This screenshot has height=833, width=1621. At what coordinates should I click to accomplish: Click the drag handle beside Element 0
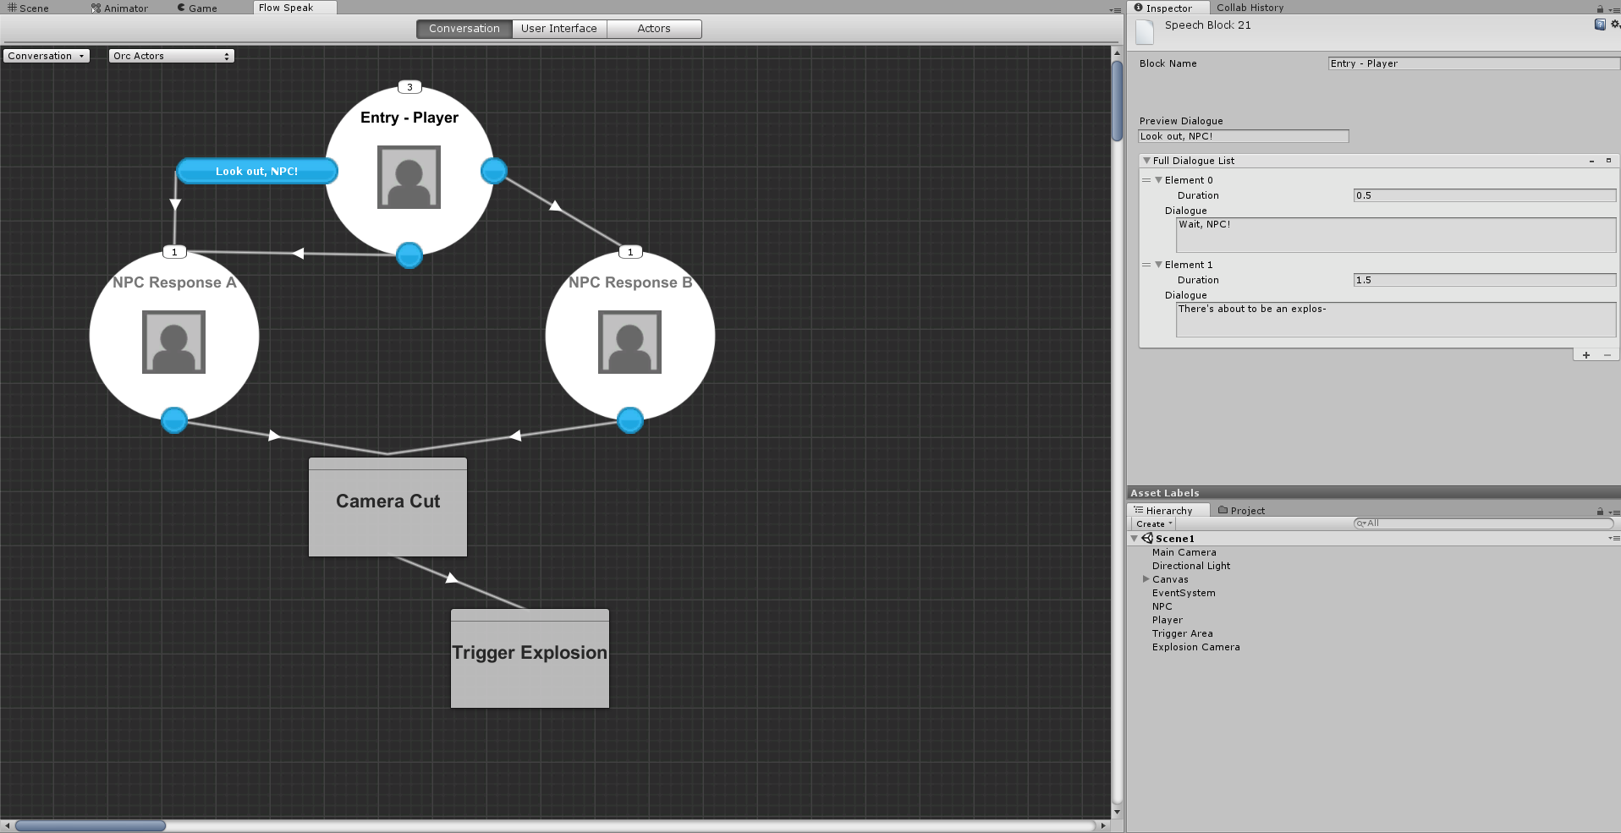click(1146, 180)
